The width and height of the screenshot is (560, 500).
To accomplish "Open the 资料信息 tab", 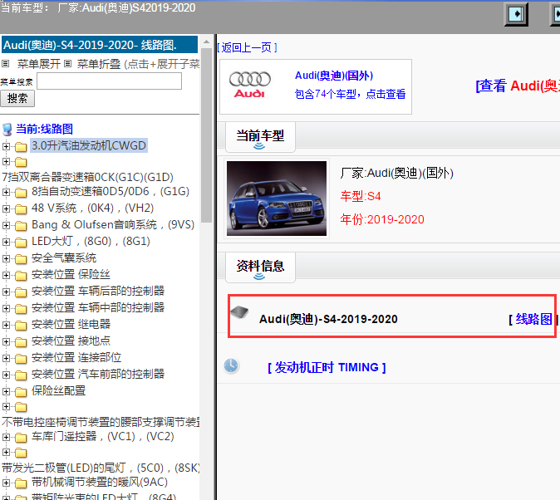I will click(x=260, y=267).
